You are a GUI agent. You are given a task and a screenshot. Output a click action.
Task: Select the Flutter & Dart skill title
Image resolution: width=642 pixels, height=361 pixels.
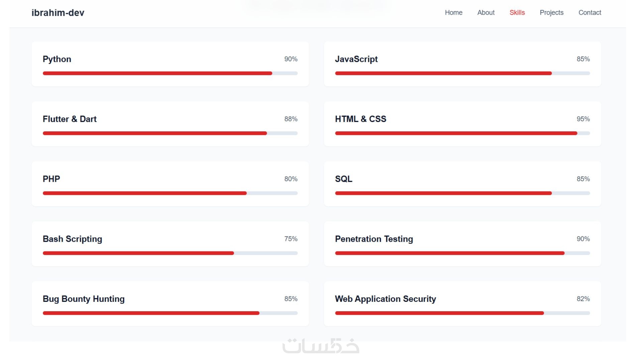(x=70, y=119)
